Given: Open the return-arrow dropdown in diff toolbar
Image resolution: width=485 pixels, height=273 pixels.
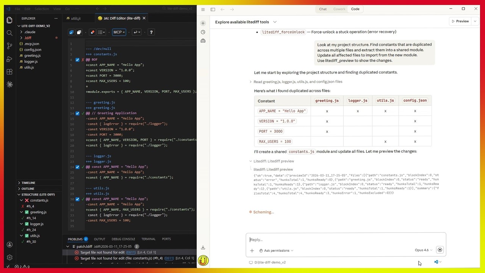Looking at the screenshot, I should [137, 32].
